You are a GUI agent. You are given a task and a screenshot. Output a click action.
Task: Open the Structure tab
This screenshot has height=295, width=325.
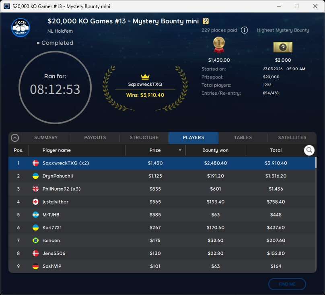pos(144,137)
